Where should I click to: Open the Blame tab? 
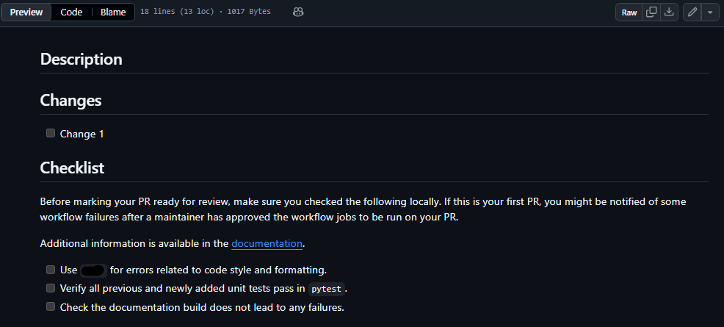(x=113, y=12)
